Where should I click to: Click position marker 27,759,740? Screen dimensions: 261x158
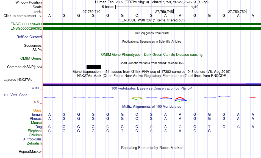[91, 12]
